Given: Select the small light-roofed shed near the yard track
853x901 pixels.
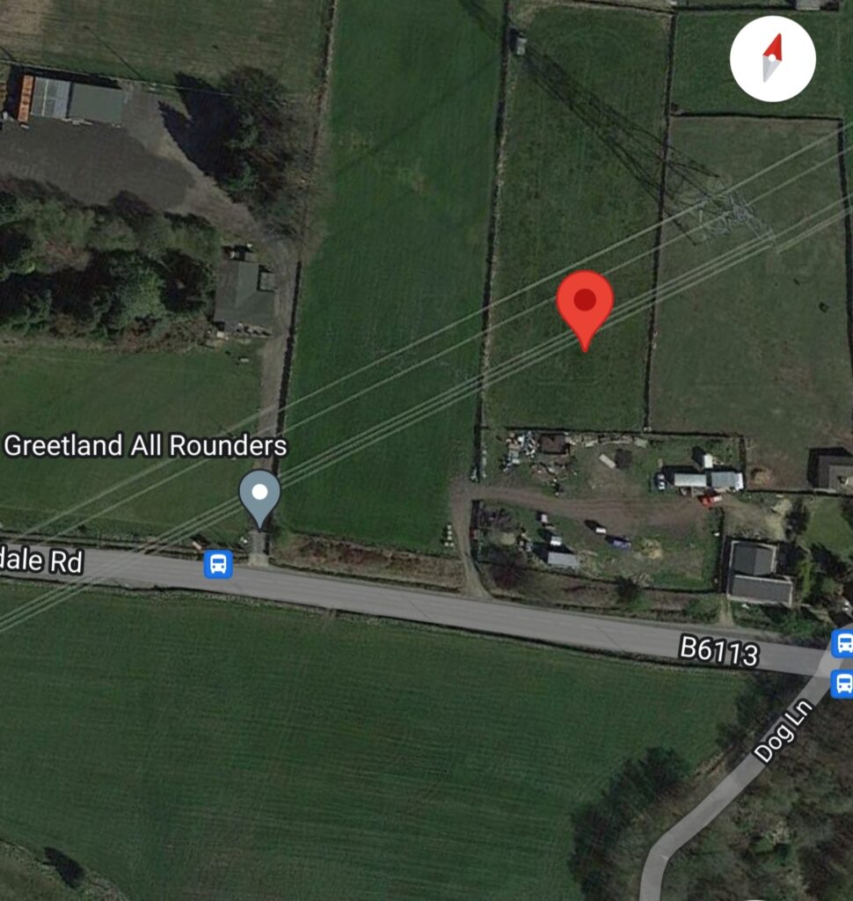Looking at the screenshot, I should point(563,559).
